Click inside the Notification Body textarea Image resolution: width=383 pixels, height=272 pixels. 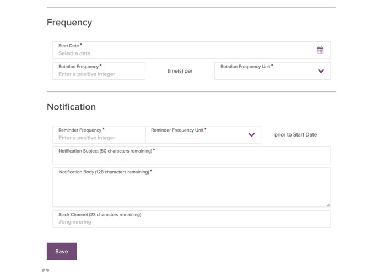coord(191,187)
